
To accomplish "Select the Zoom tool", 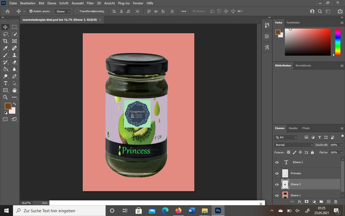I will pyautogui.click(x=5, y=97).
